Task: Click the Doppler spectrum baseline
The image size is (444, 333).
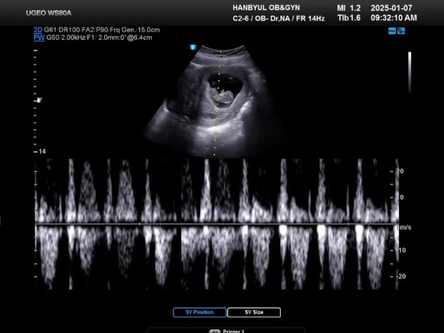Action: pyautogui.click(x=215, y=224)
